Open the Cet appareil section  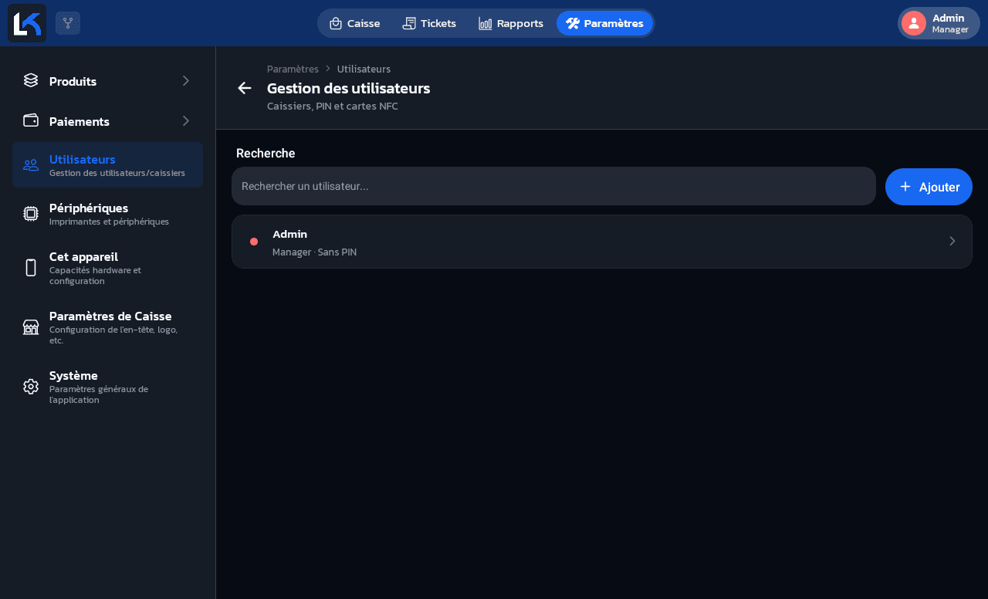(x=107, y=268)
